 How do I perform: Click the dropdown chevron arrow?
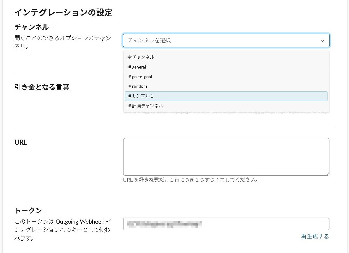[323, 40]
